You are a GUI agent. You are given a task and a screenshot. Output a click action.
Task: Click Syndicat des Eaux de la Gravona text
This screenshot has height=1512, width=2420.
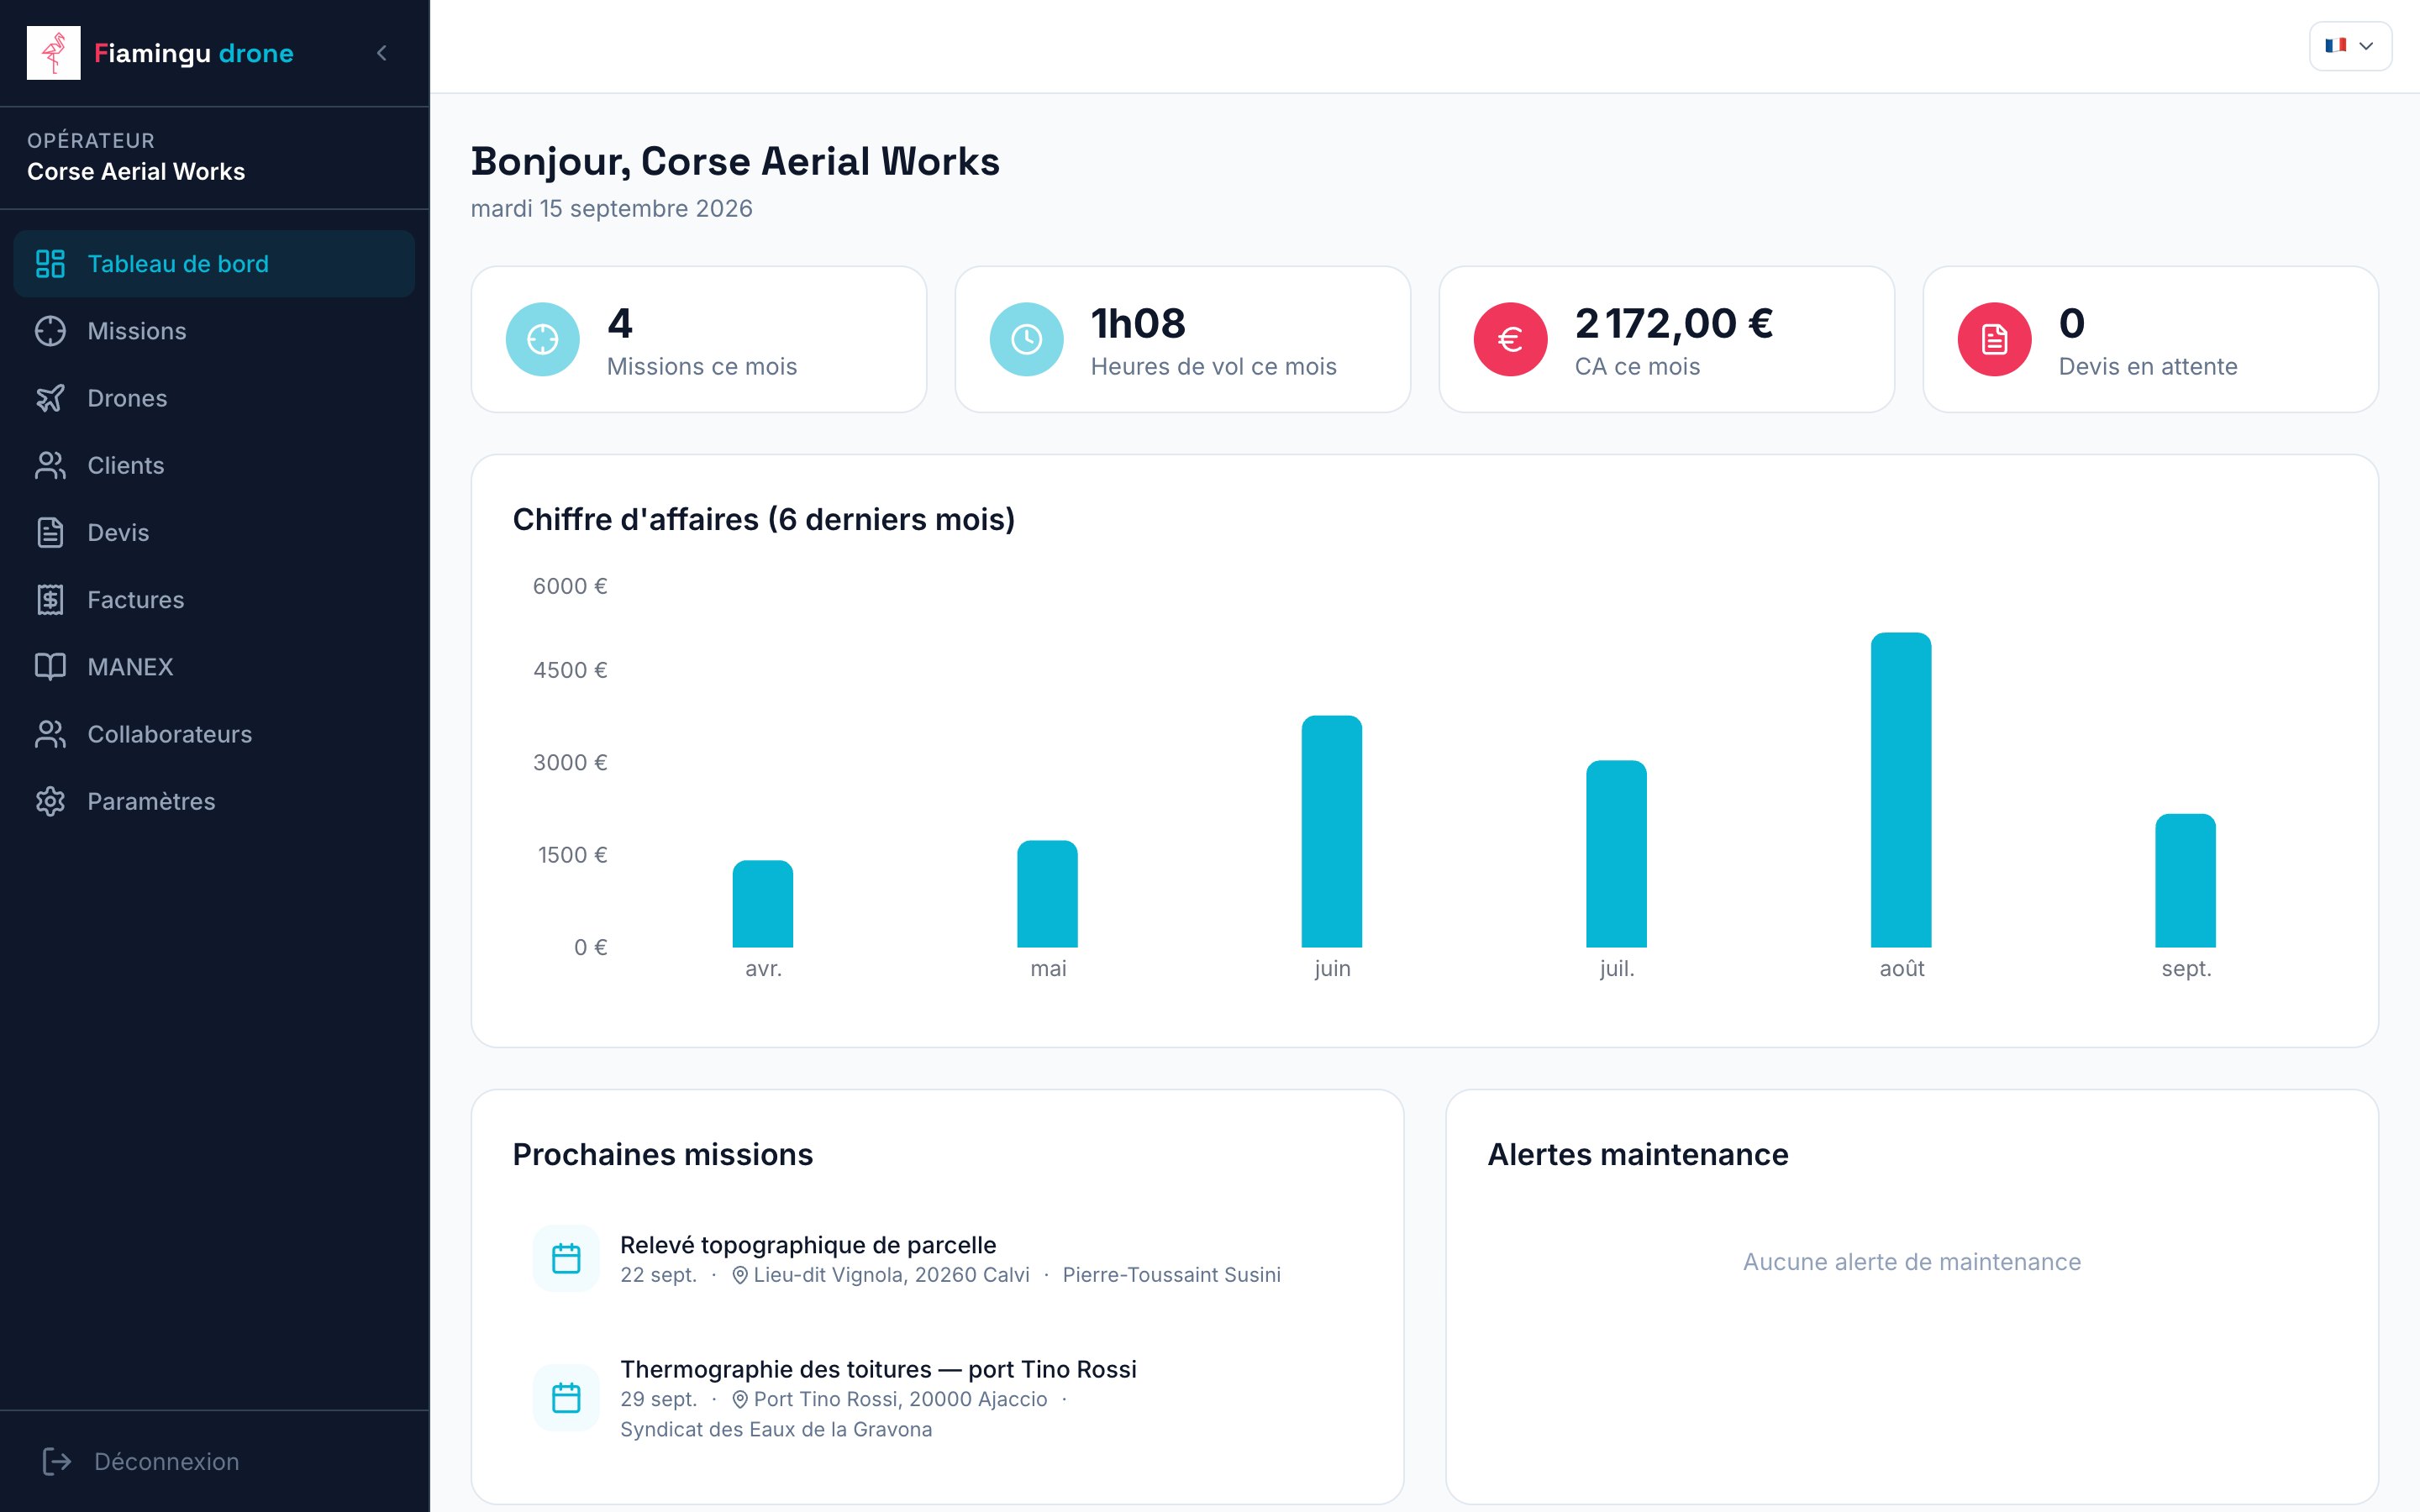(x=776, y=1429)
